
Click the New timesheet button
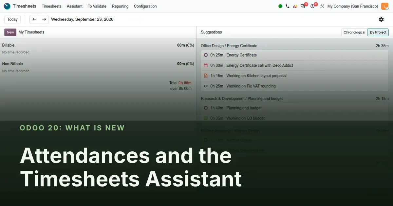click(10, 32)
